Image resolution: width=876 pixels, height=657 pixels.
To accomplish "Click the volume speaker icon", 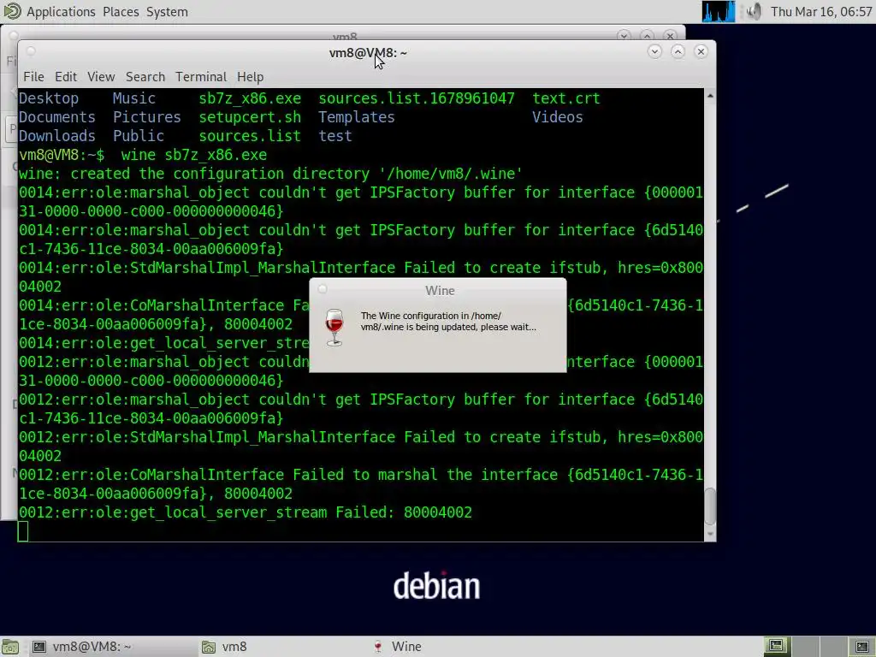I will point(754,12).
